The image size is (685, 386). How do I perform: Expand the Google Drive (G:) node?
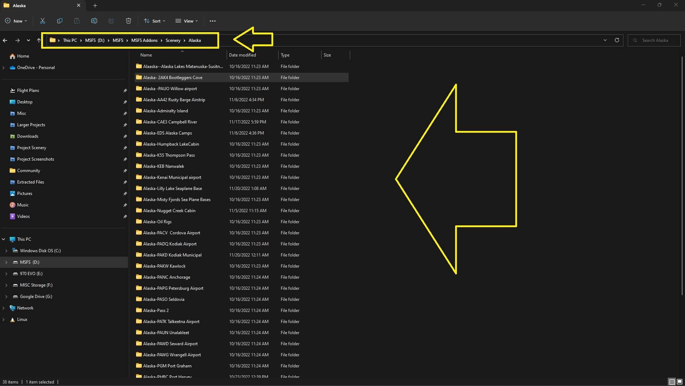[x=6, y=297]
